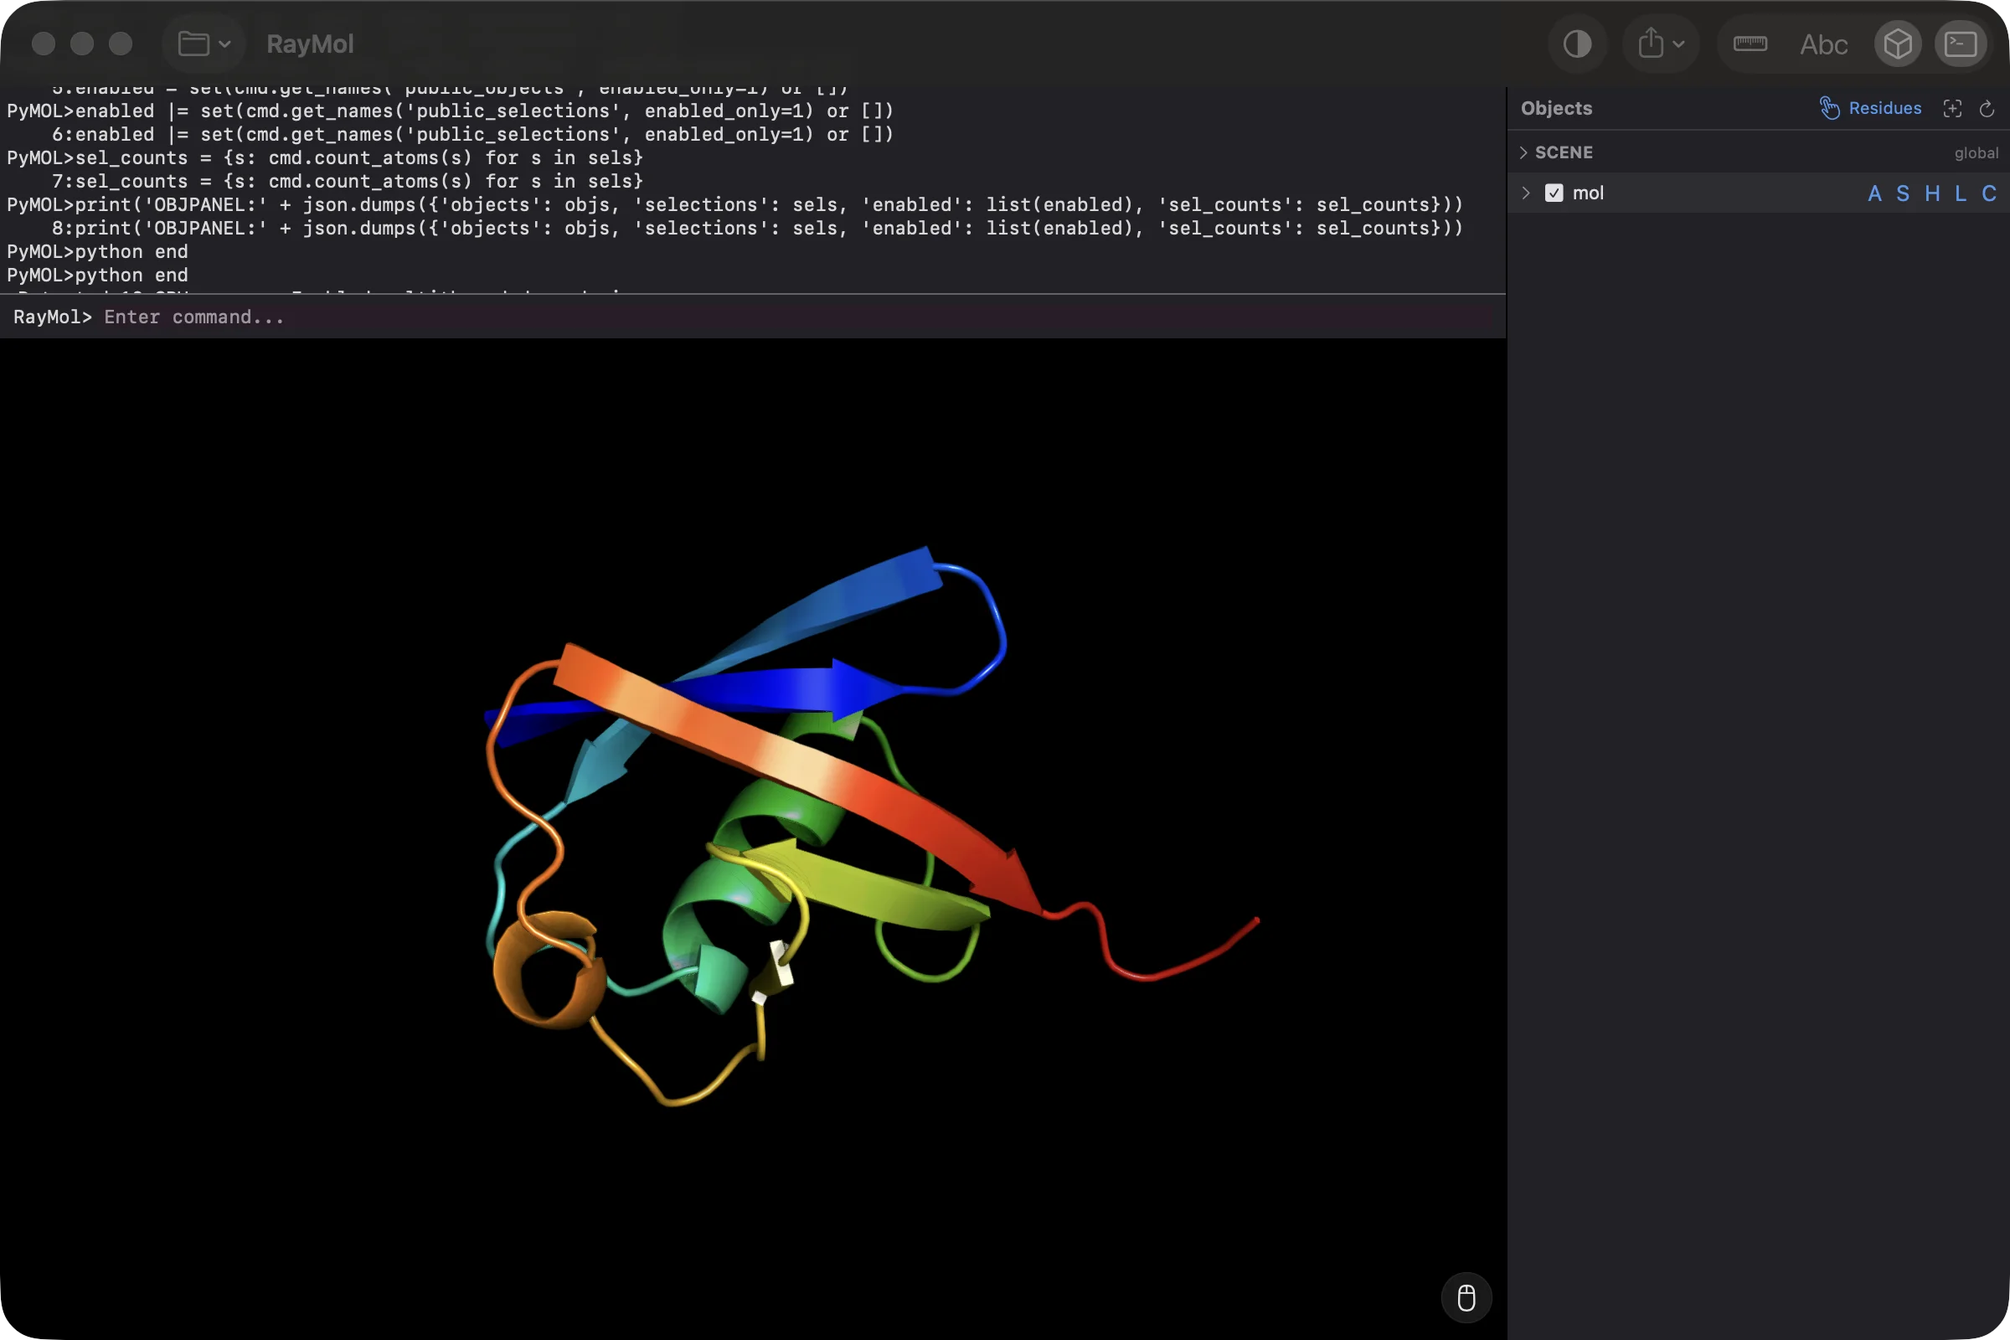The width and height of the screenshot is (2010, 1340).
Task: Open the L label menu for mol
Action: (1961, 194)
